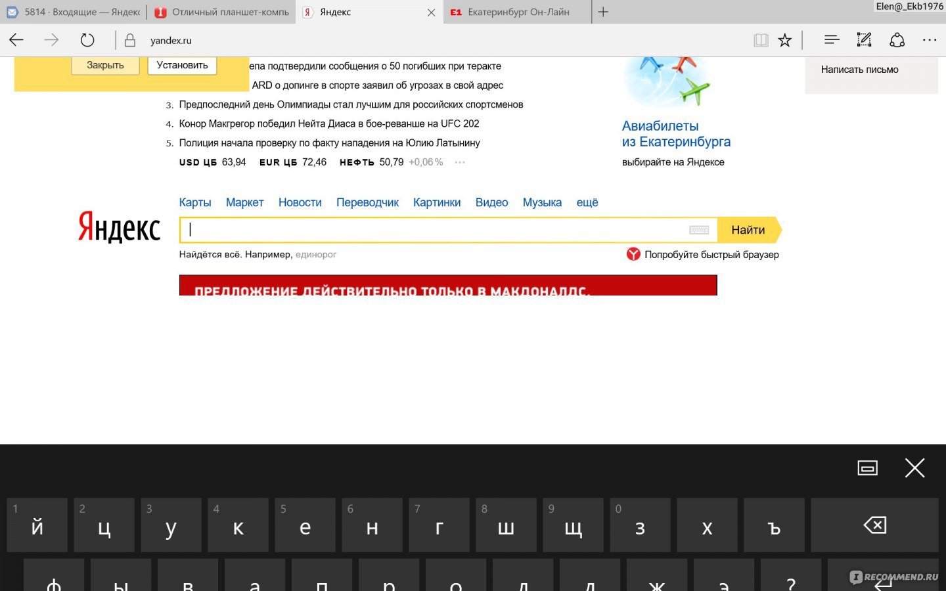Open Авиабилеты из Екатеринбурга link

676,134
